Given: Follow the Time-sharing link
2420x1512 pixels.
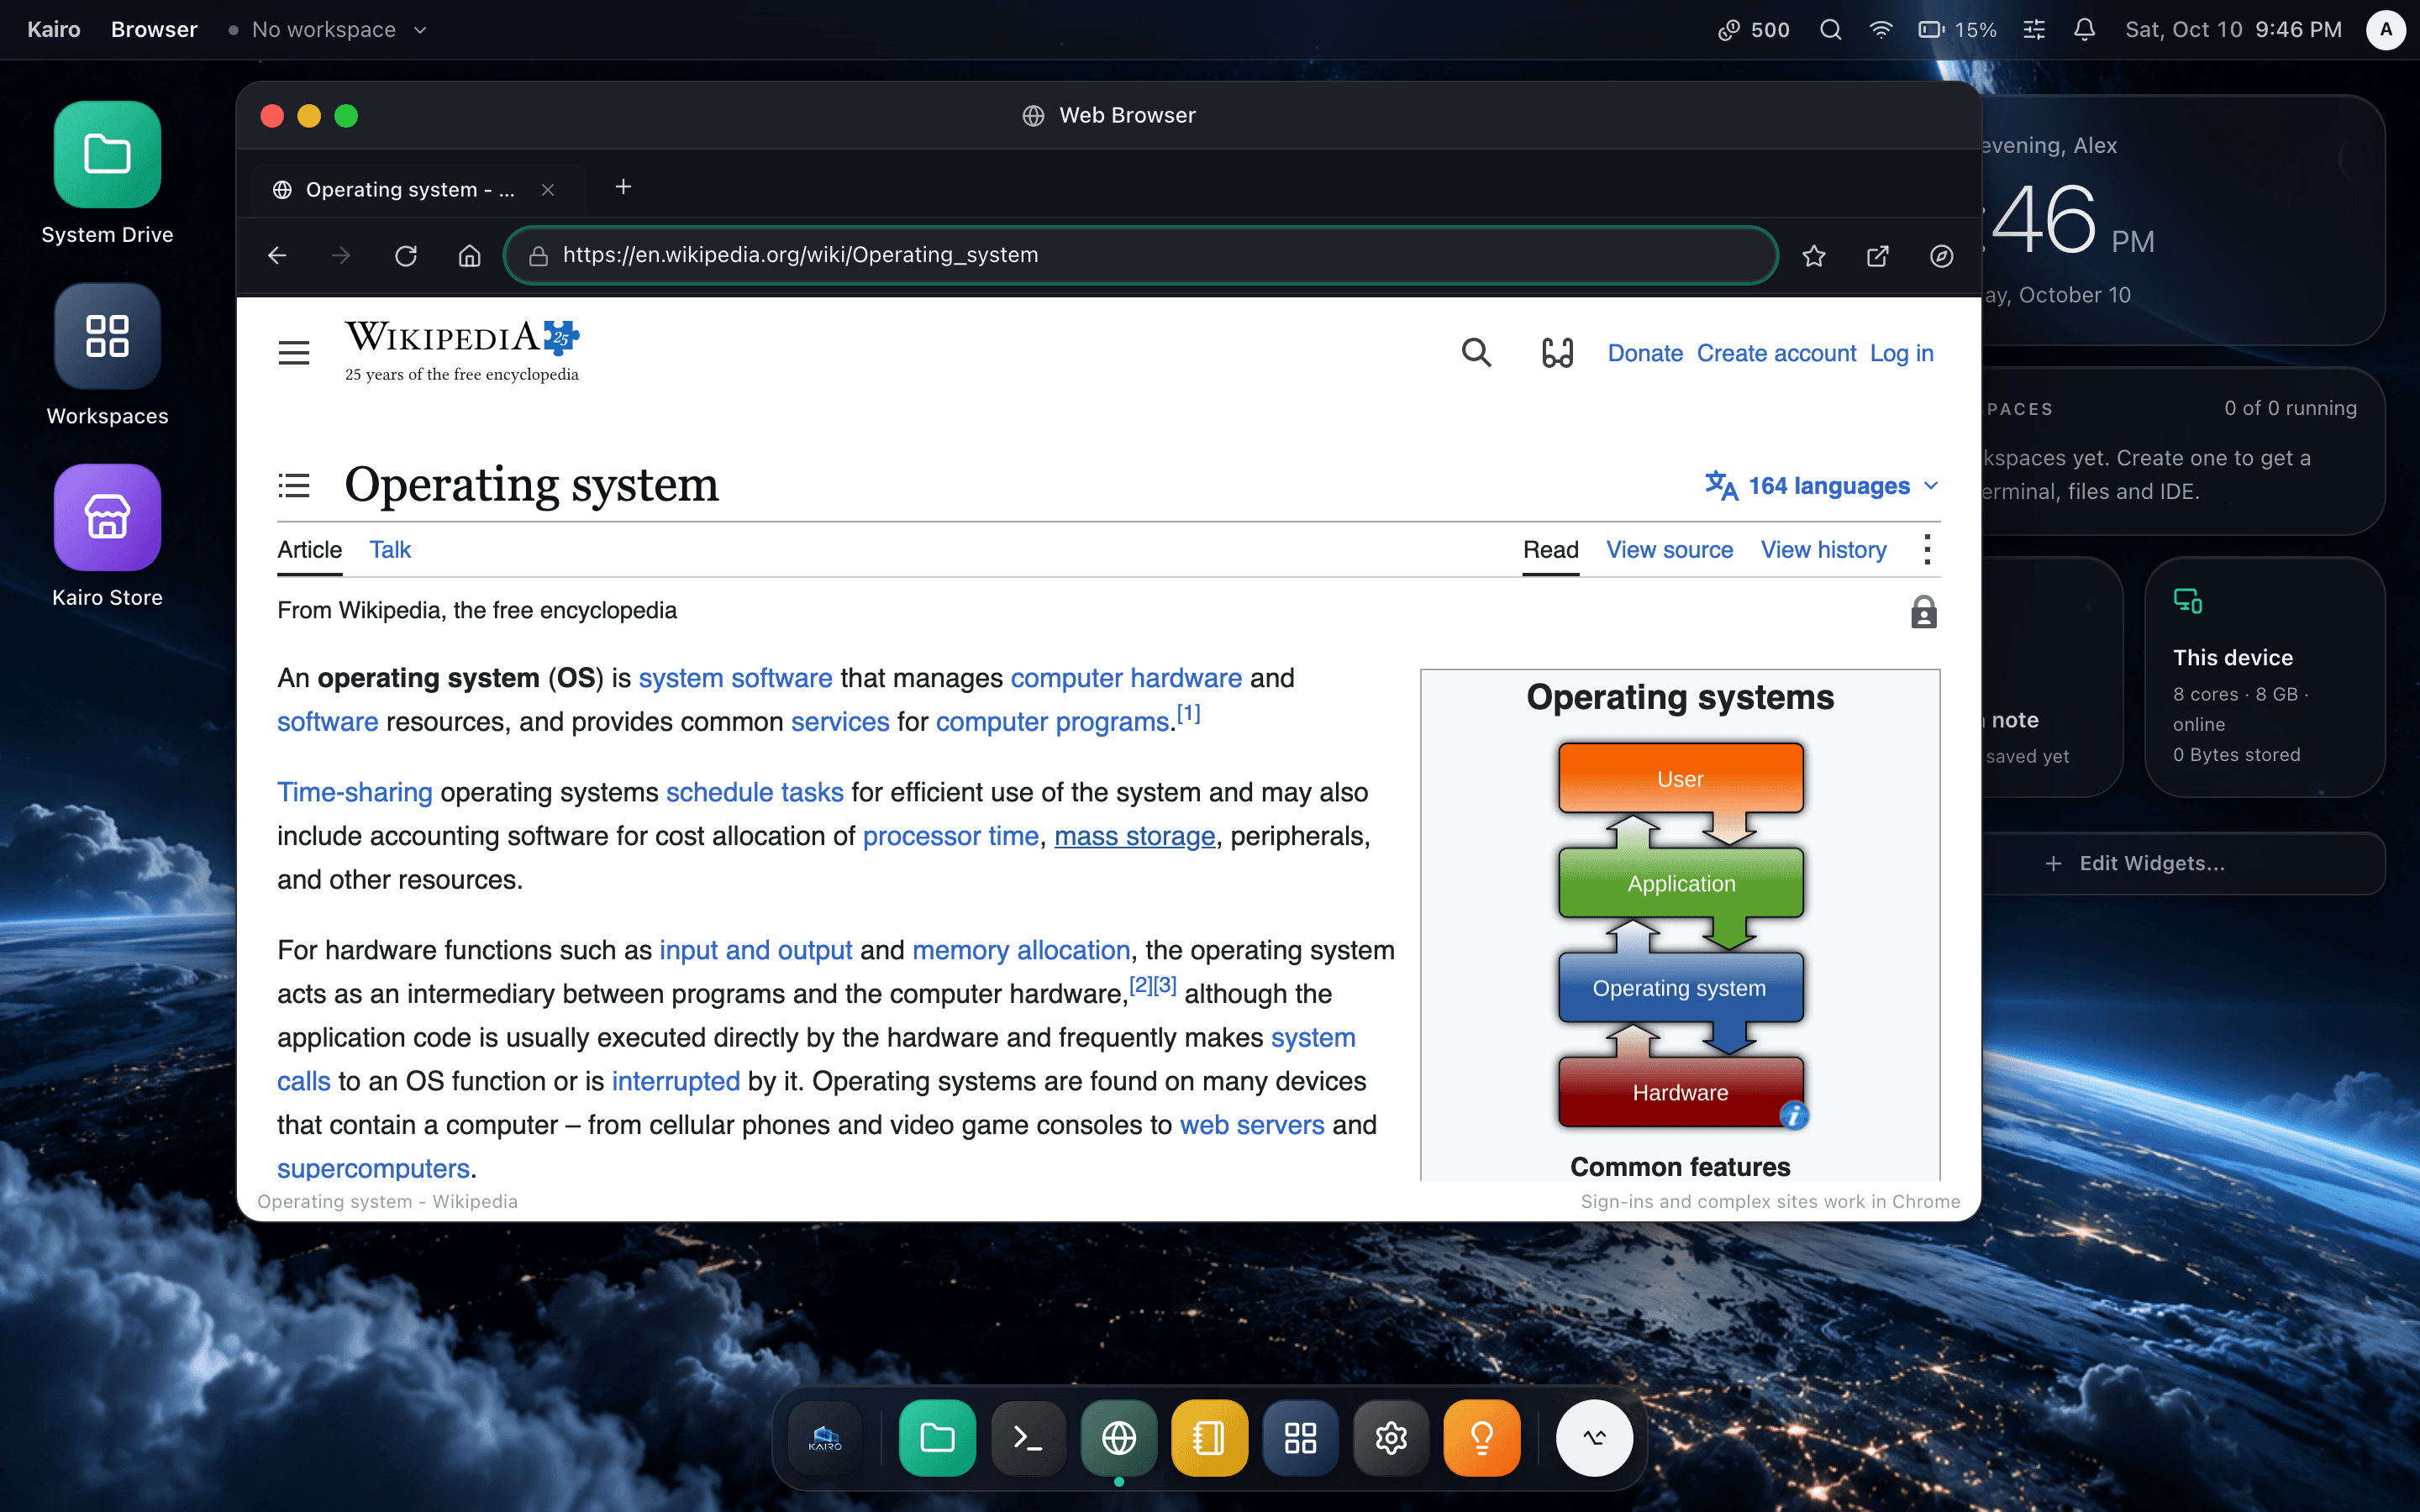Looking at the screenshot, I should 354,792.
